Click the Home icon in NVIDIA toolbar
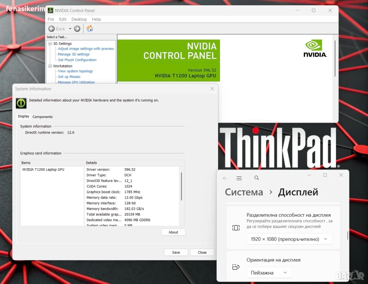368x284 pixels. tap(90, 28)
